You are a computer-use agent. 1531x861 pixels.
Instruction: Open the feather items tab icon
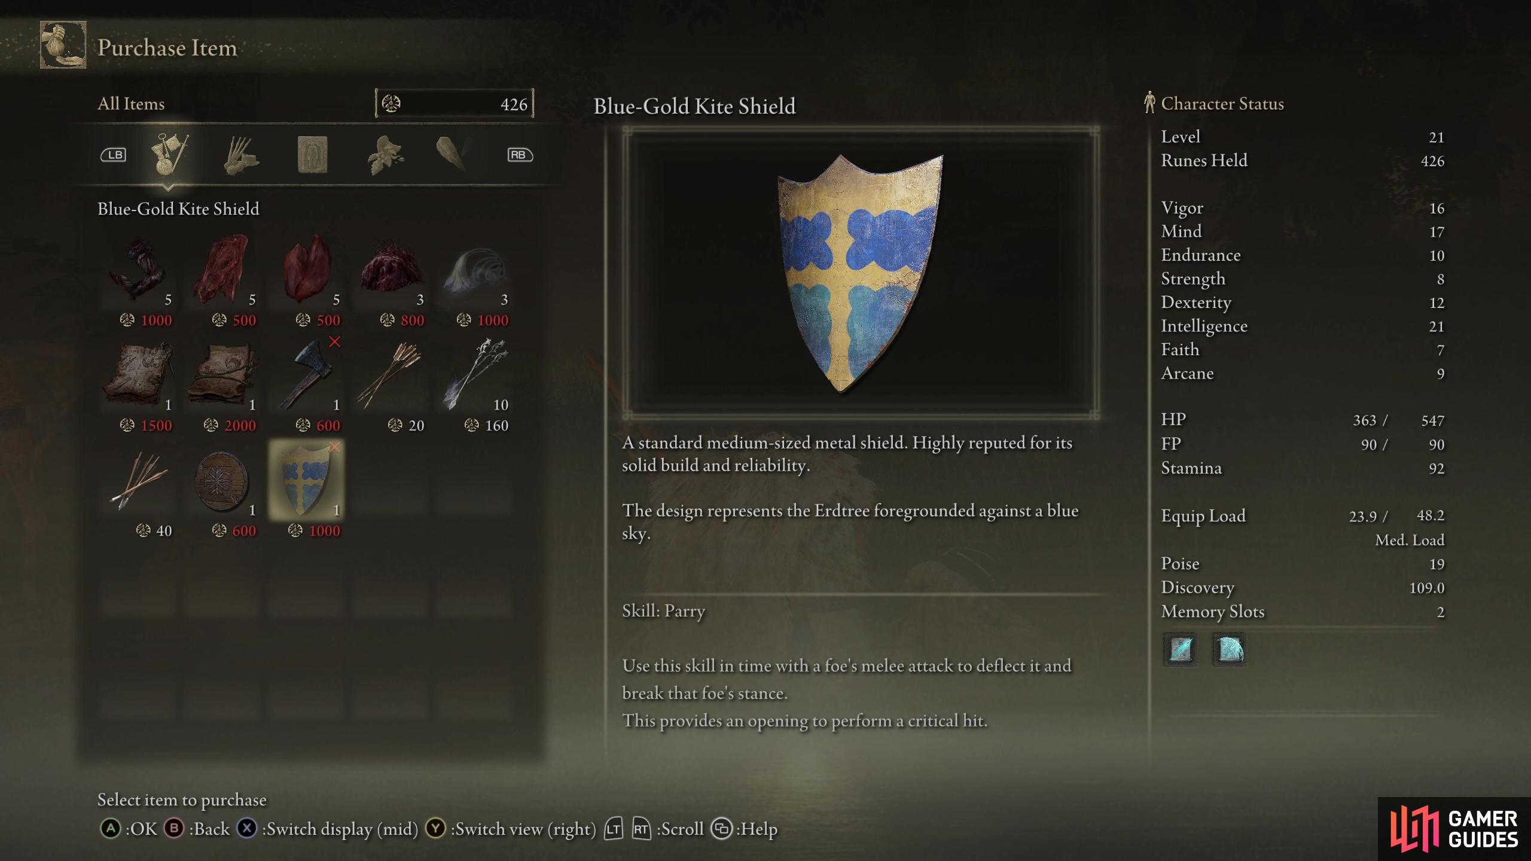pyautogui.click(x=453, y=154)
